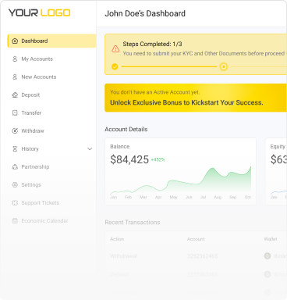Click the Withdraw icon in sidebar
Screen dimensions: 287x300
click(15, 130)
